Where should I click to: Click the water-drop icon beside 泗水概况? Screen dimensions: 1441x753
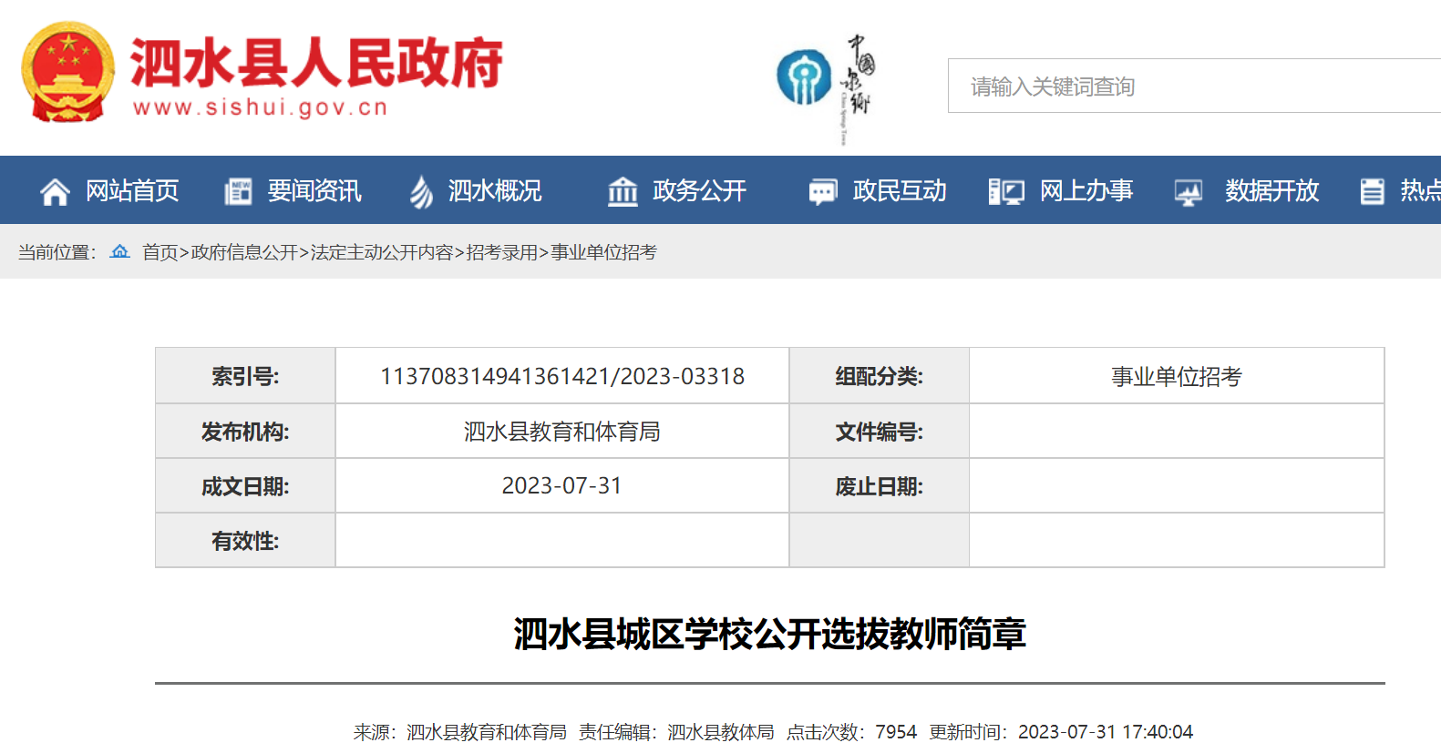(421, 191)
